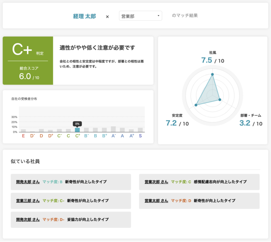Open 営業太郎 さん employee profile link

156,201
